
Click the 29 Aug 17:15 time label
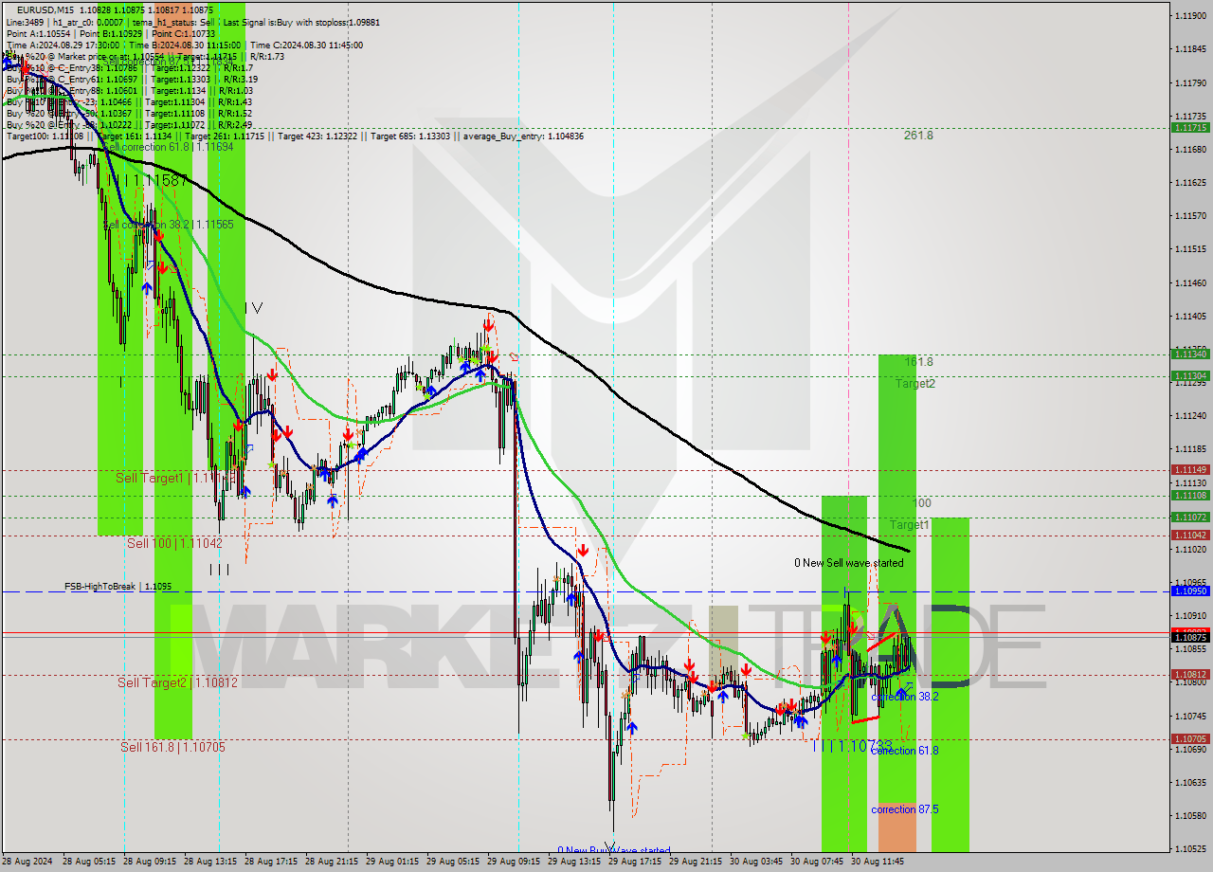point(637,862)
